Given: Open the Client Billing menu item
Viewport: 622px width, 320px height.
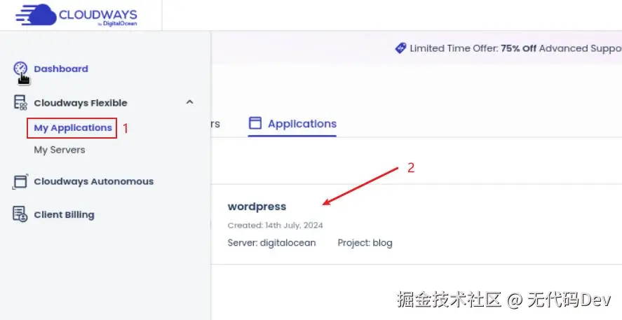Looking at the screenshot, I should 65,215.
